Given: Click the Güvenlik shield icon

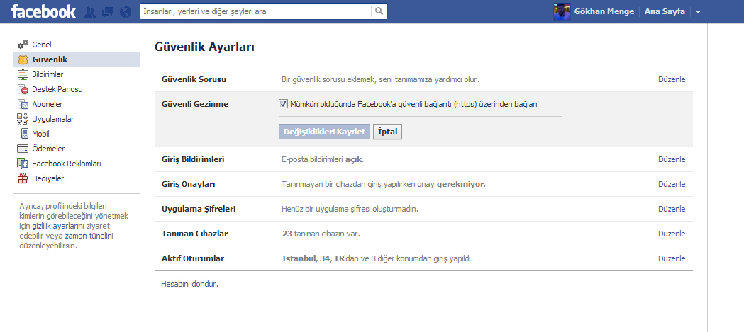Looking at the screenshot, I should 23,59.
